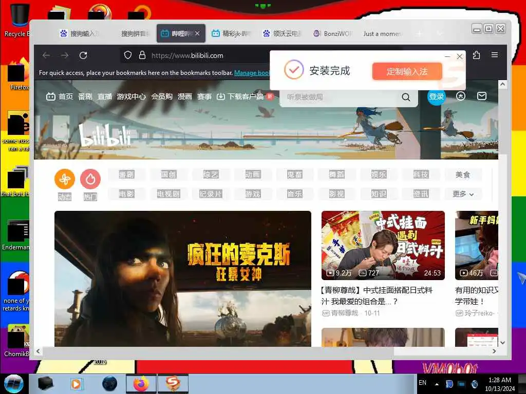
Task: Select the Firefox desktop shortcut
Action: [17, 74]
